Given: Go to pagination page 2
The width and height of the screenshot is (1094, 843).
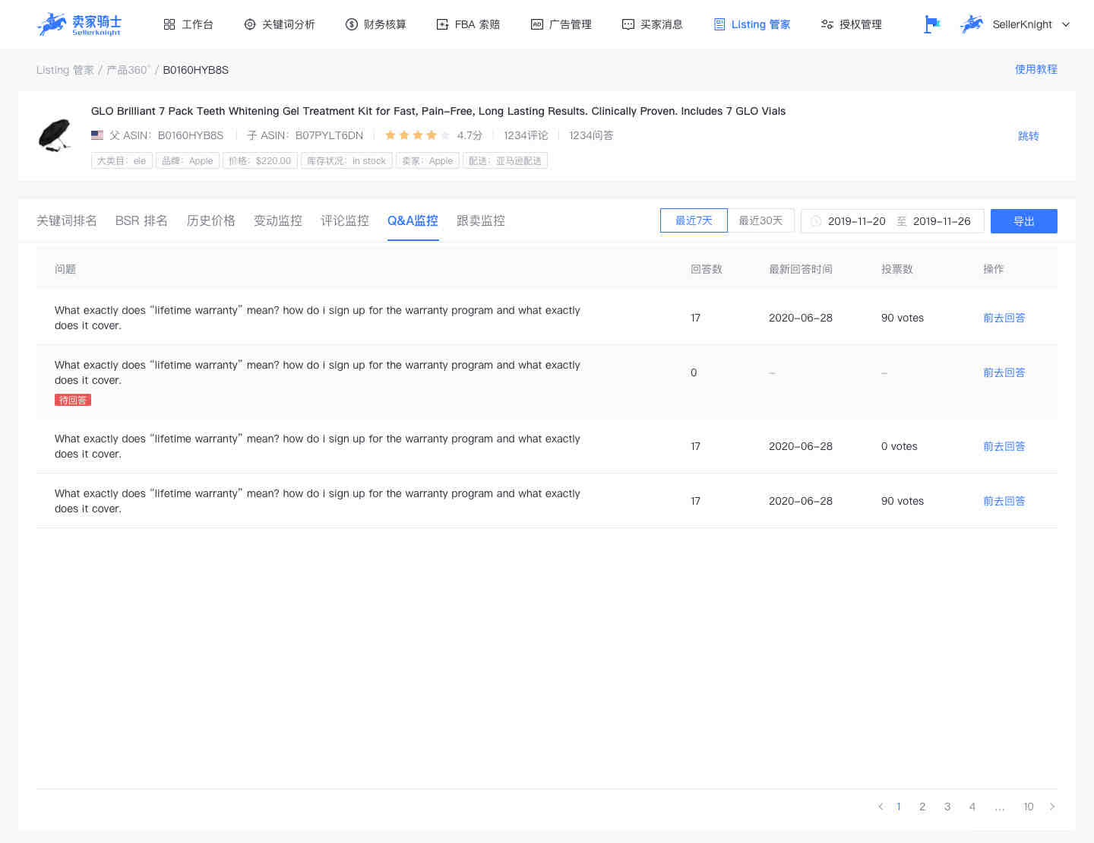Looking at the screenshot, I should [922, 807].
